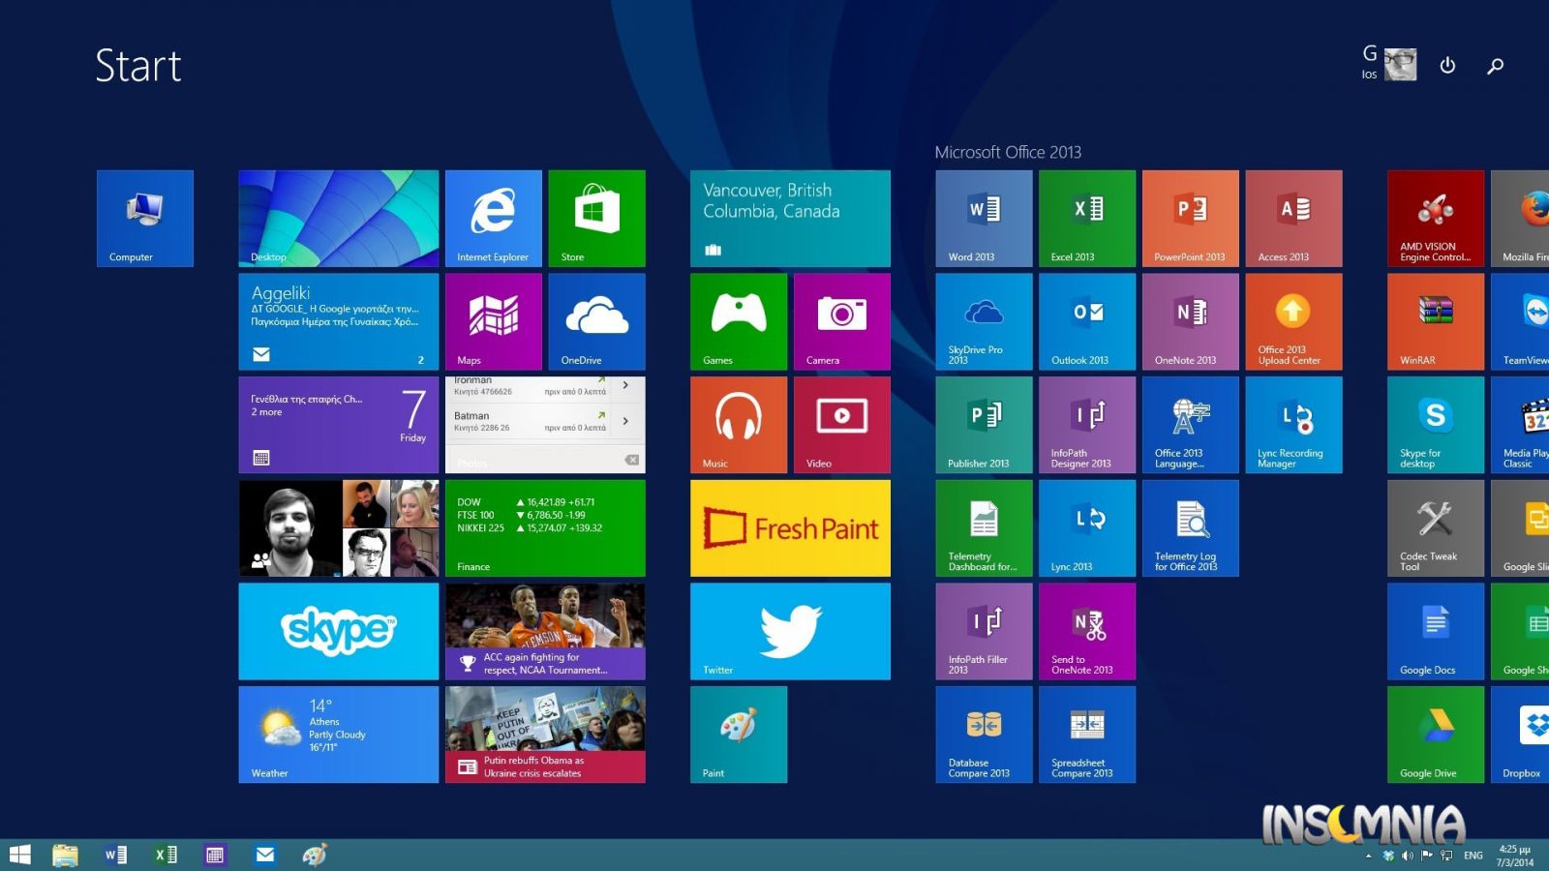Open Putin rebuffs Obama news tile
This screenshot has width=1549, height=871.
[x=545, y=735]
